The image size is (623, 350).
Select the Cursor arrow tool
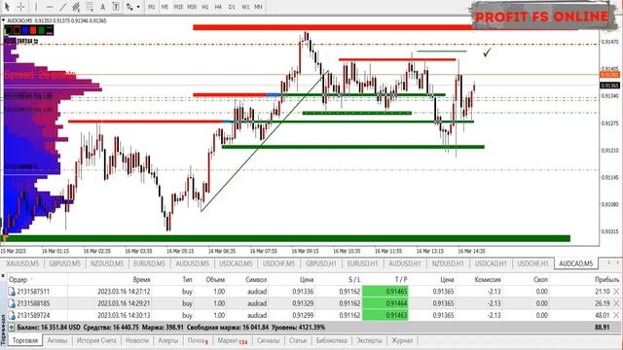coord(7,7)
